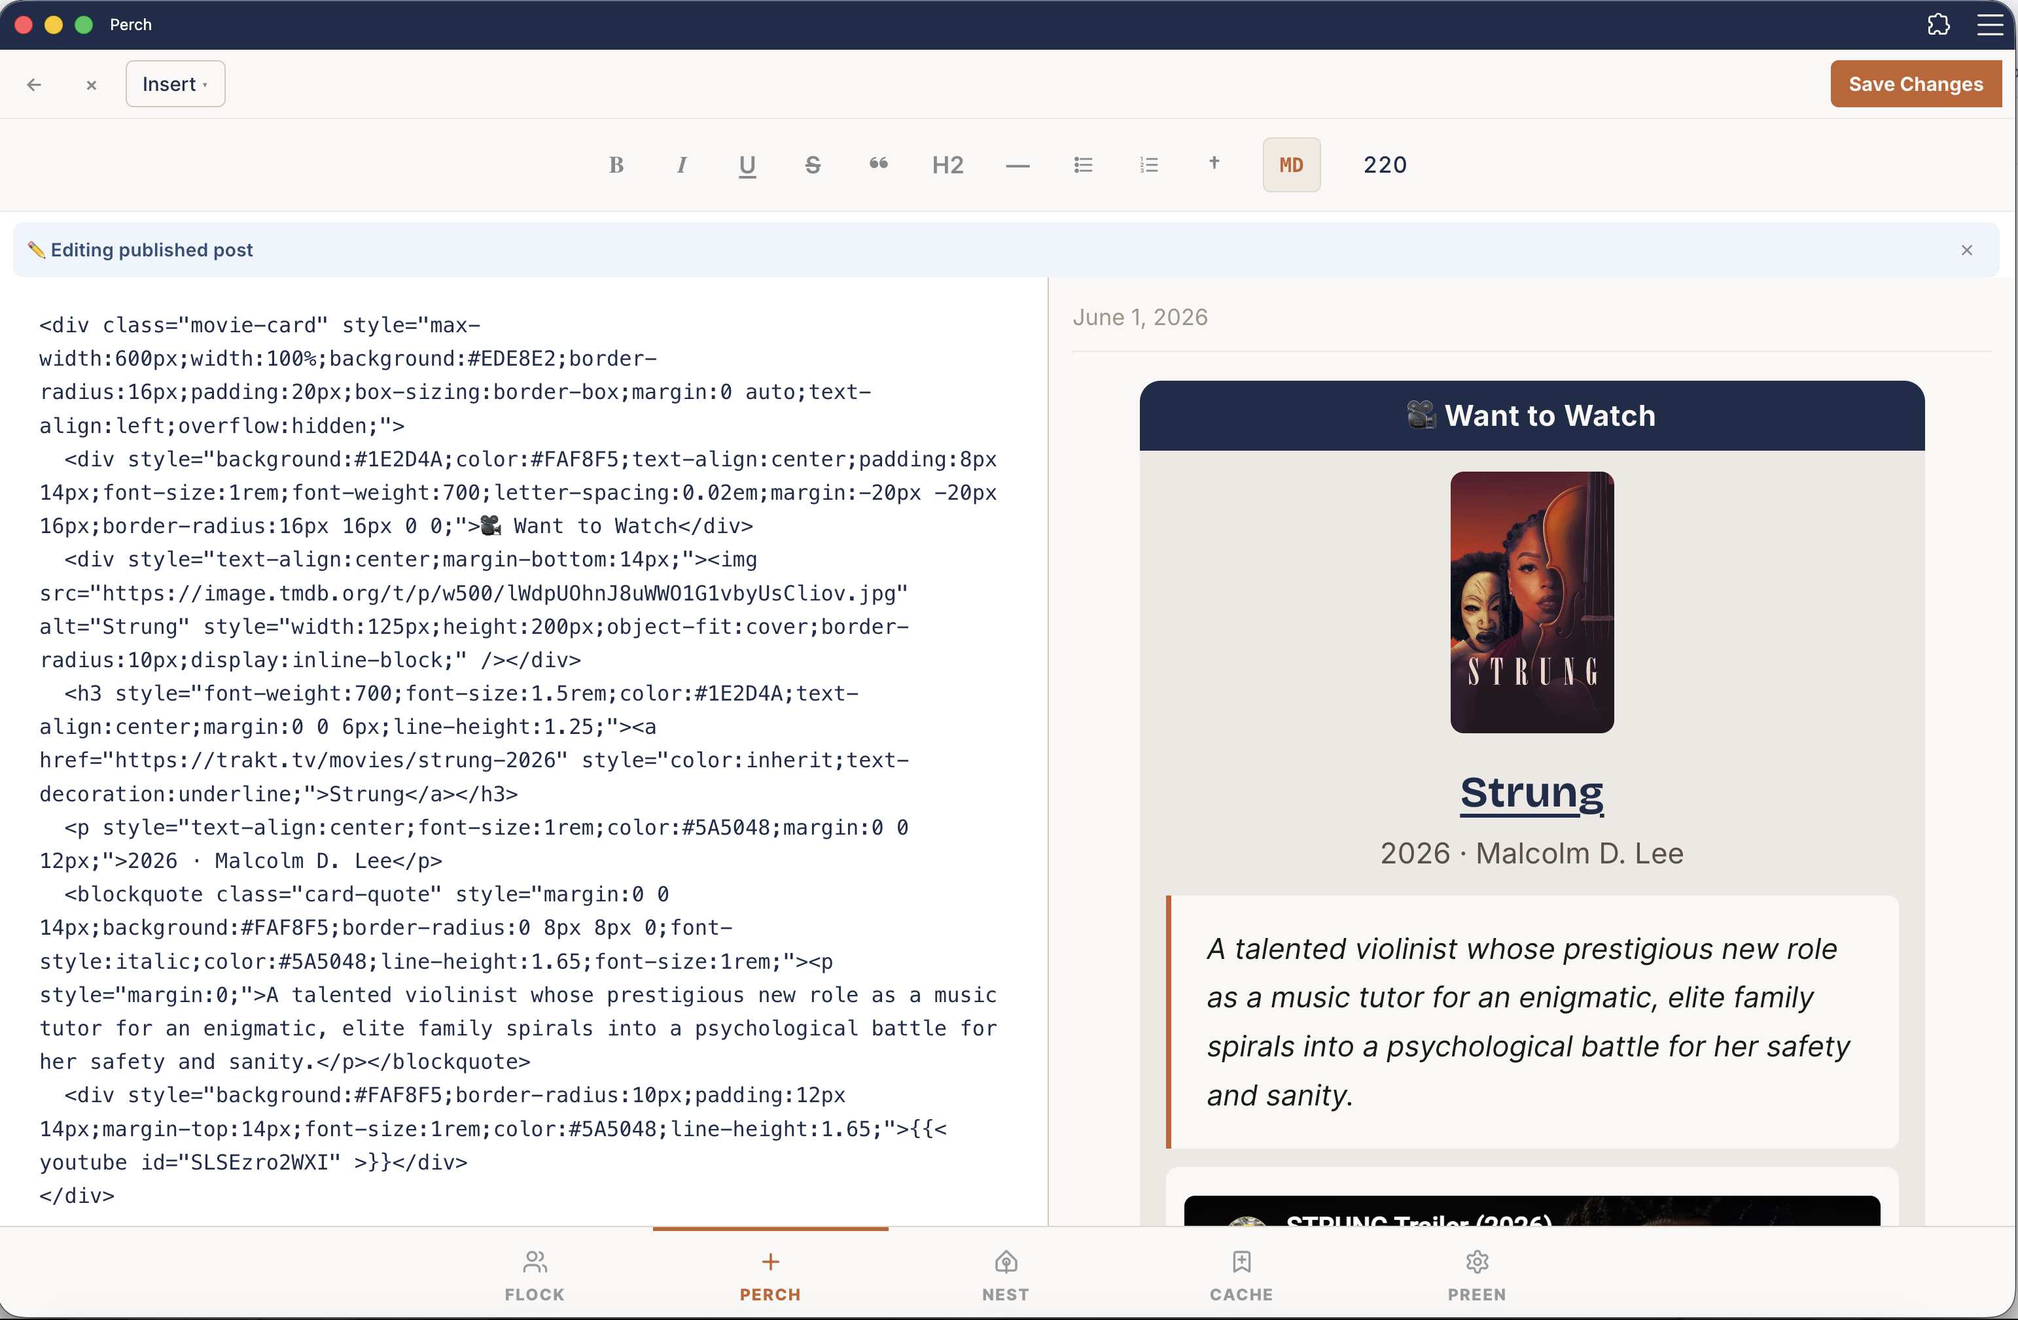Screen dimensions: 2018x1320
Task: Switch to the Cache tab
Action: pyautogui.click(x=1241, y=1274)
